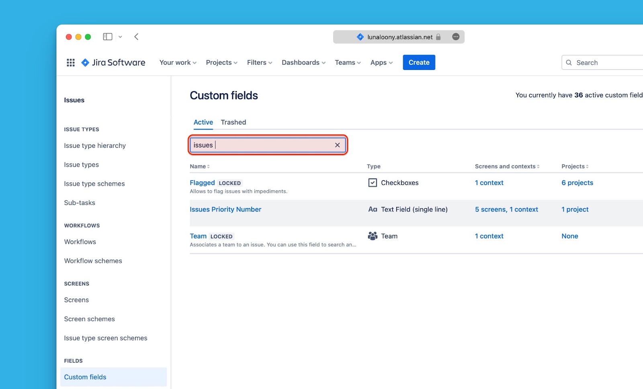Click the Jira Software logo
The height and width of the screenshot is (389, 643).
click(113, 63)
